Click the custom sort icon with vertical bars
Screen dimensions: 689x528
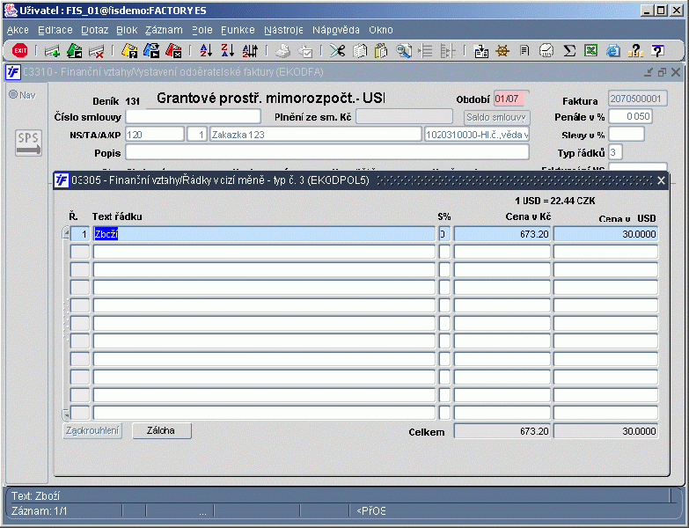pos(250,51)
